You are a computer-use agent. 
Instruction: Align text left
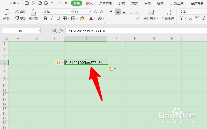111,19
